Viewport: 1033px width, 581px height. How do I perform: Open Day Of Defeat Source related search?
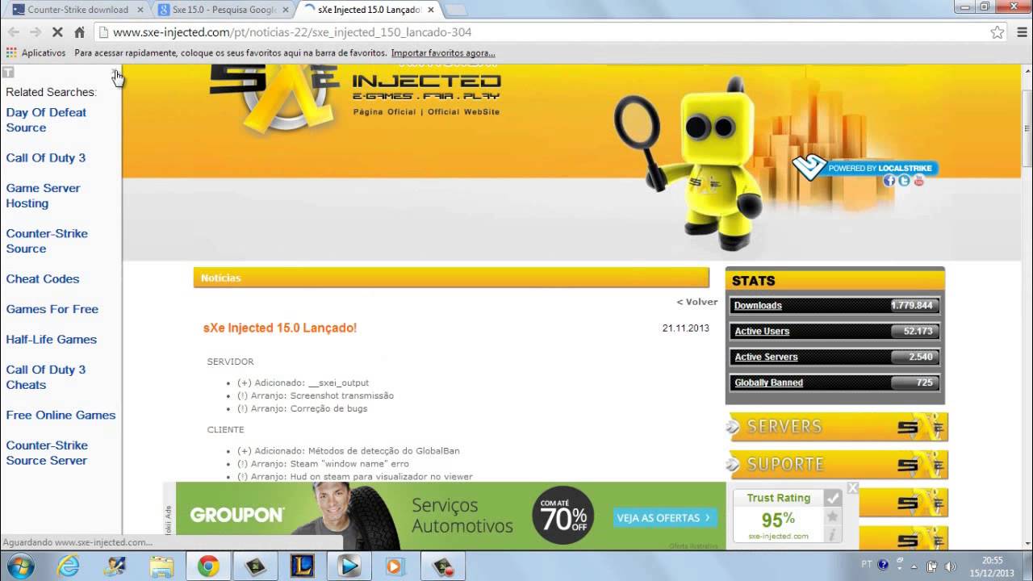(46, 120)
